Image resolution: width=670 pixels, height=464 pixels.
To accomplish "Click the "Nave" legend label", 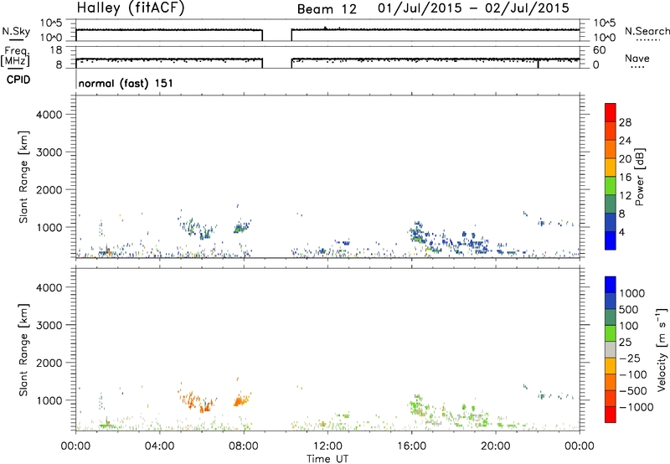I will click(637, 58).
